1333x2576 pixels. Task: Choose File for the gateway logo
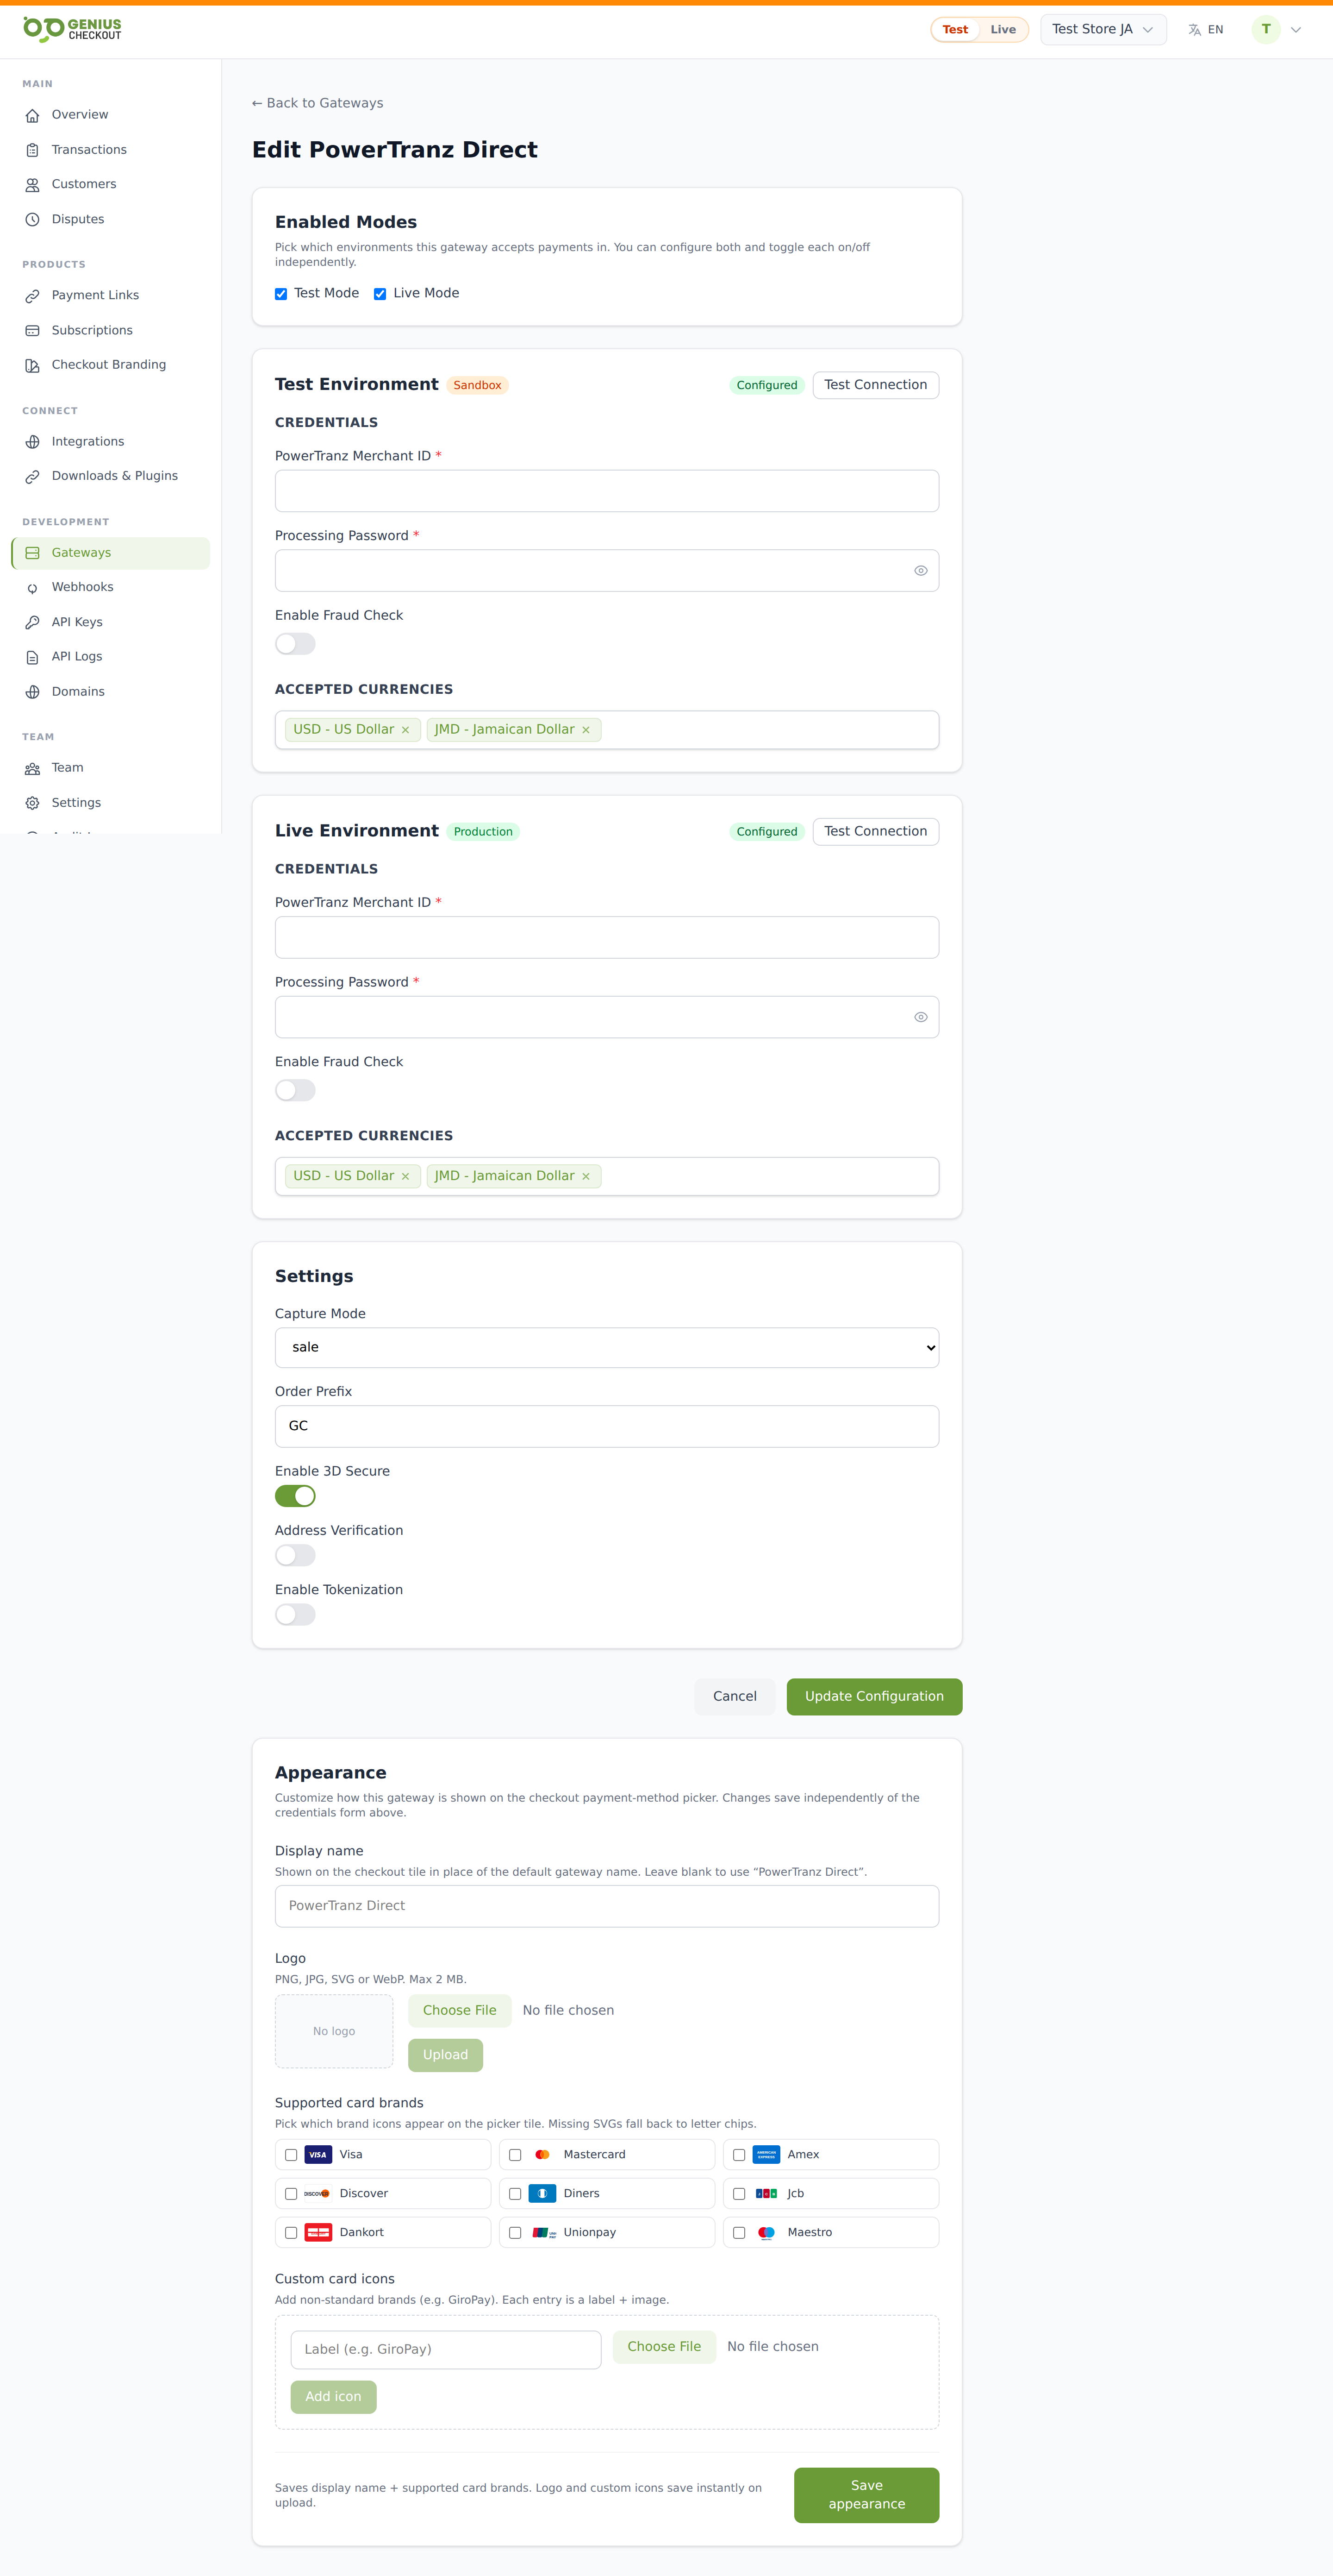[460, 2010]
